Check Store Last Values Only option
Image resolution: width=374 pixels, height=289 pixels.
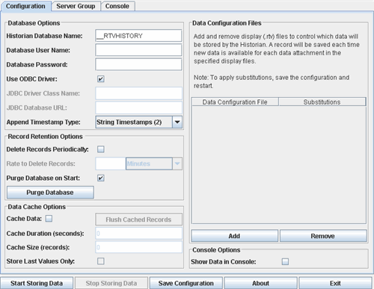[x=101, y=261]
